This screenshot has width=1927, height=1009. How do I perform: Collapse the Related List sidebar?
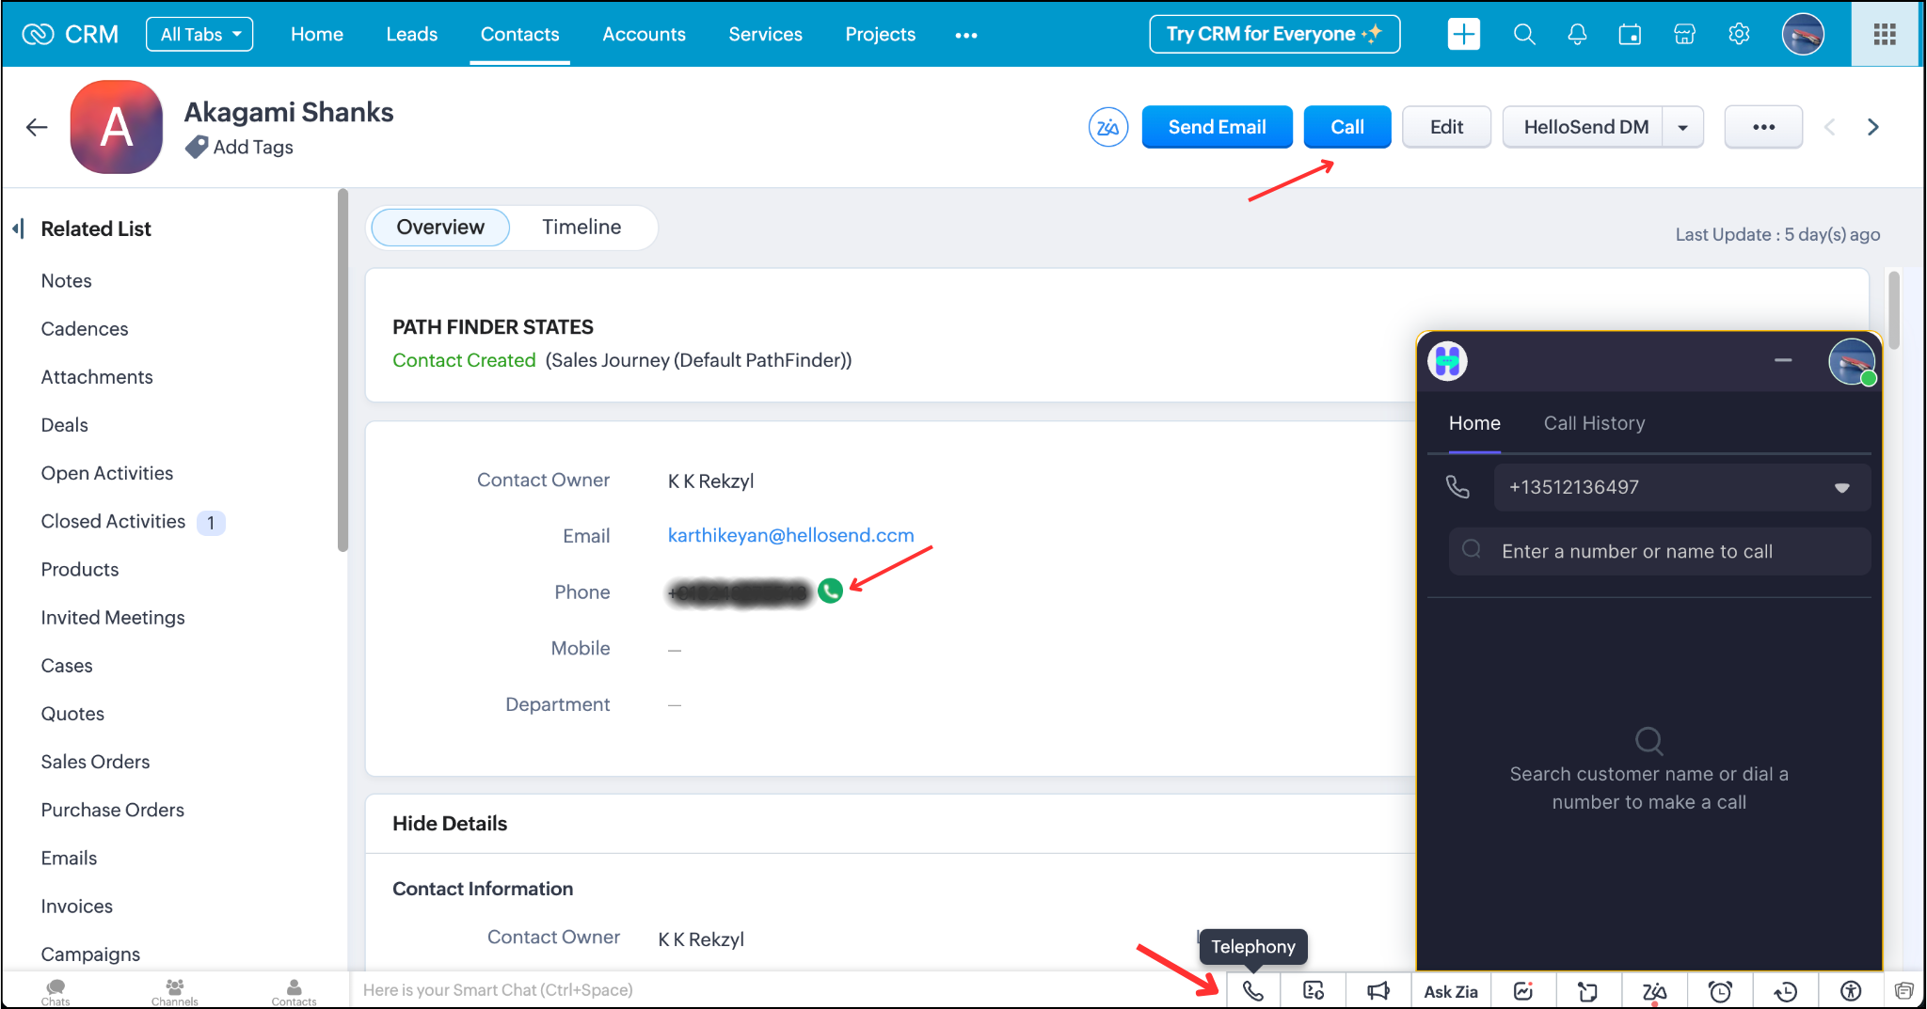18,229
